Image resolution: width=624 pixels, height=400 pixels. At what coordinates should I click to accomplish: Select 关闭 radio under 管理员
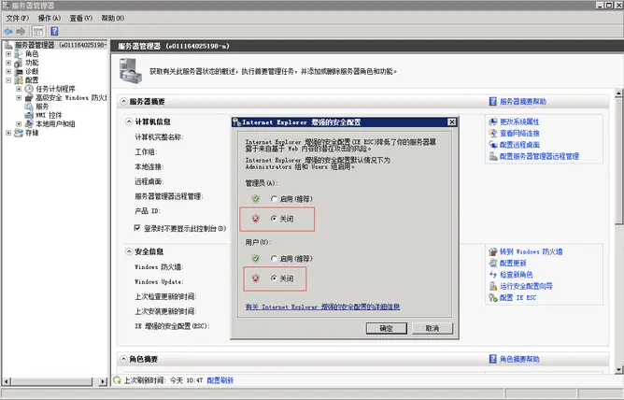[274, 219]
